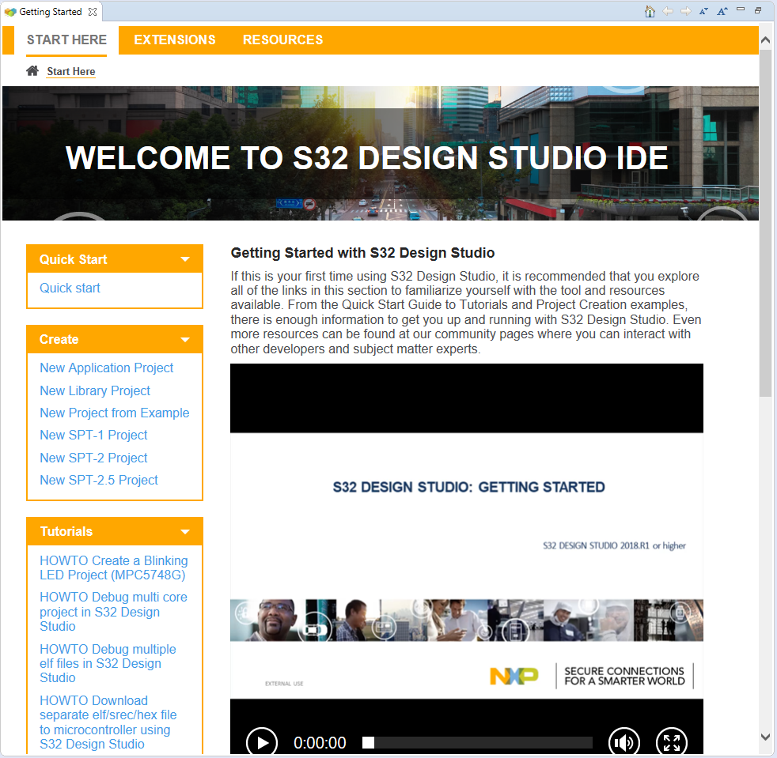Open New Project from Example
This screenshot has height=758, width=777.
click(x=115, y=413)
